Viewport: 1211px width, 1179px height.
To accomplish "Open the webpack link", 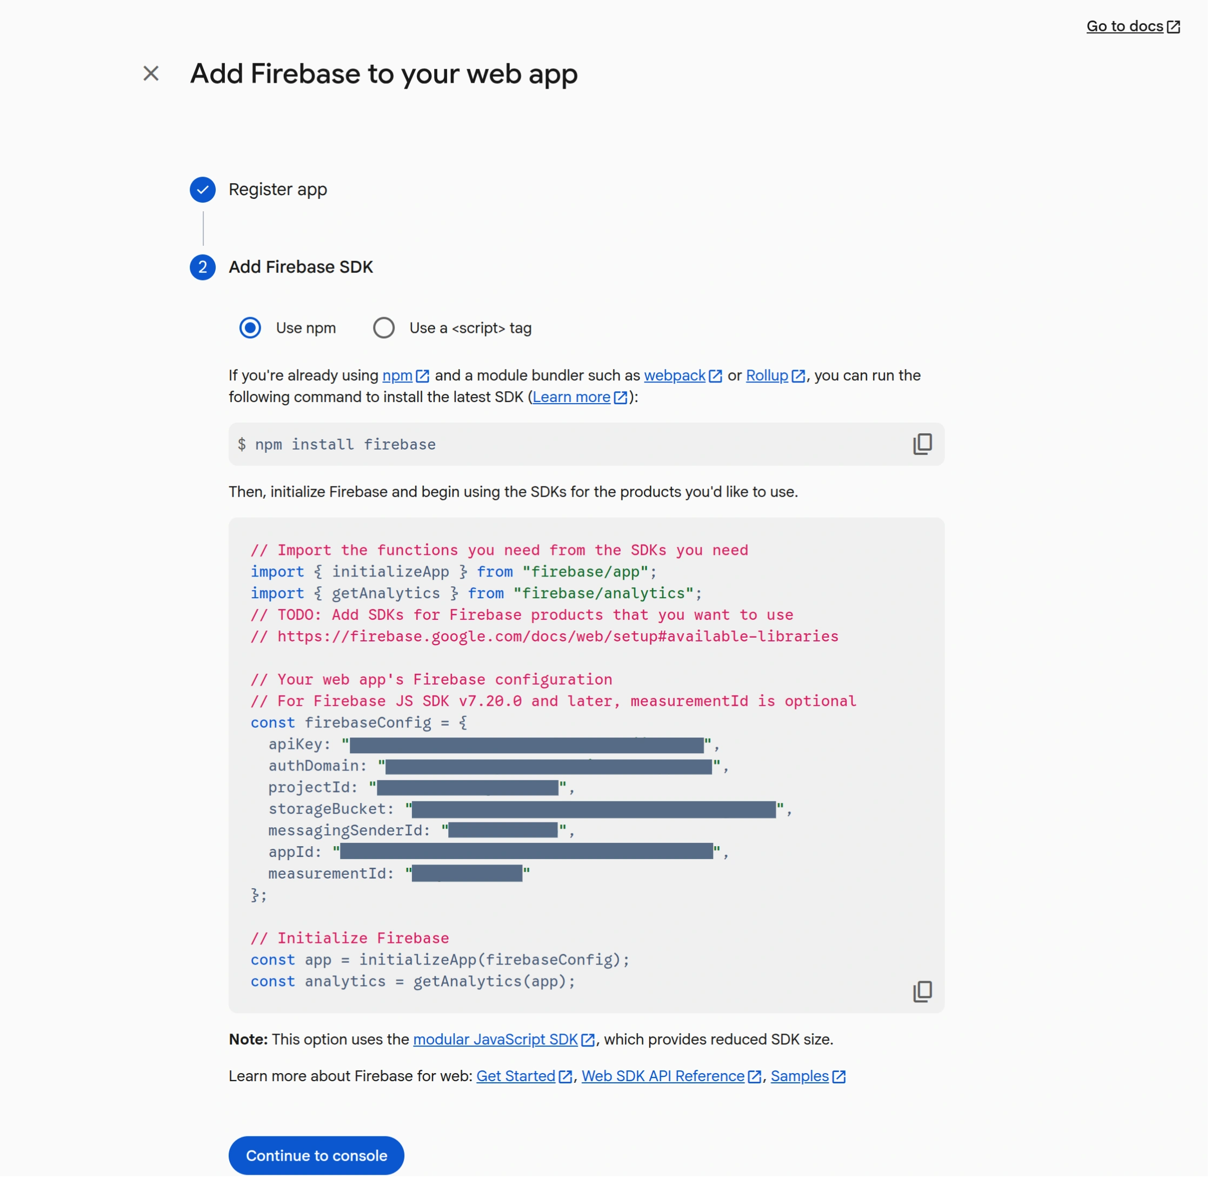I will pyautogui.click(x=676, y=377).
